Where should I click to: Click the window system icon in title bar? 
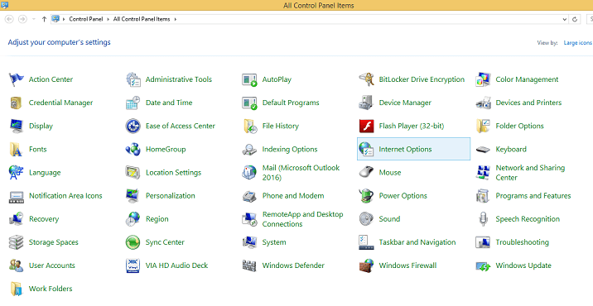(x=4, y=5)
